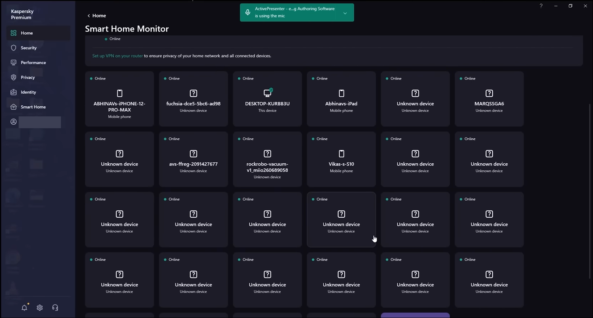This screenshot has height=318, width=593.
Task: Select the rockrobo-vacuum-v1_miio260689058 device name
Action: coord(267,167)
